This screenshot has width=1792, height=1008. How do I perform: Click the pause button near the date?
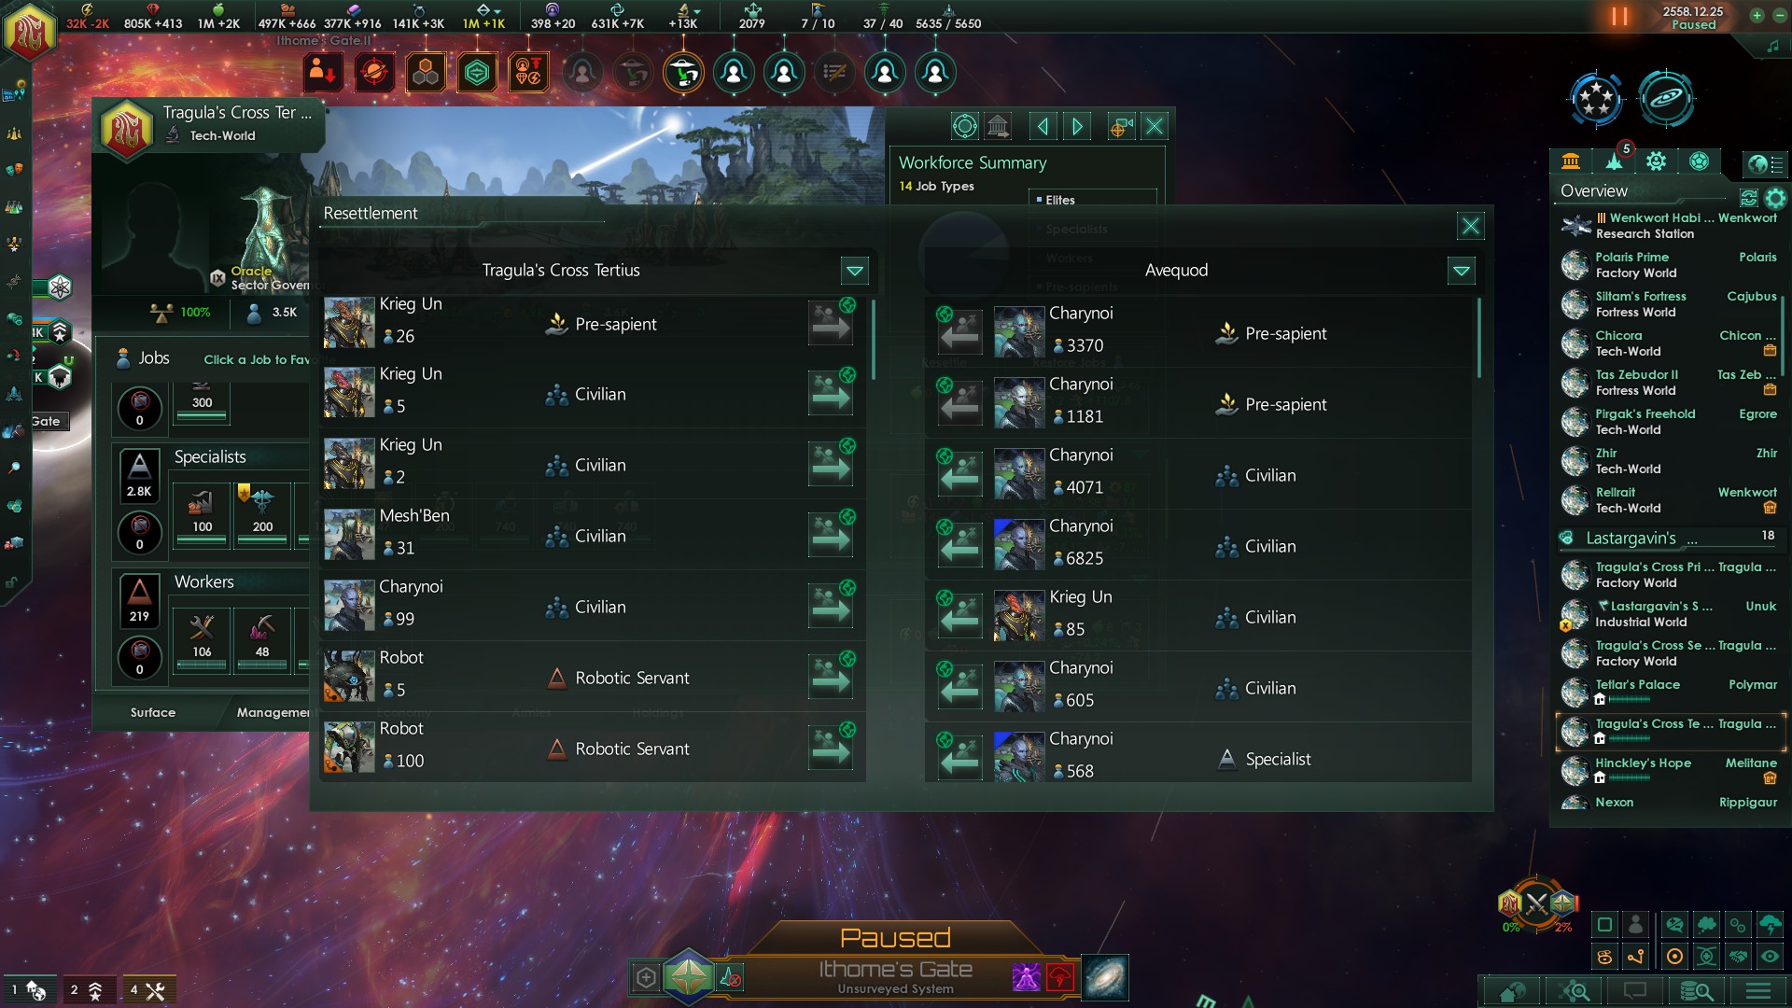click(x=1619, y=16)
